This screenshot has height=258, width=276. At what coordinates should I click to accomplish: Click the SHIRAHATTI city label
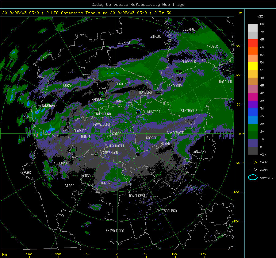click(x=115, y=146)
